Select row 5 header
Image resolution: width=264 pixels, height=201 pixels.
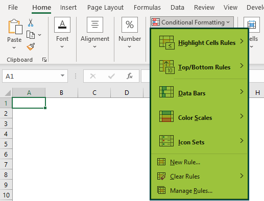point(6,144)
